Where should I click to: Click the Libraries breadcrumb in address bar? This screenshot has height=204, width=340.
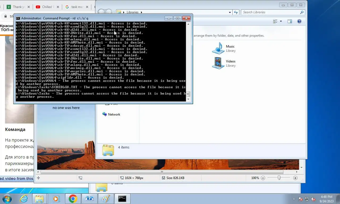[x=133, y=12]
